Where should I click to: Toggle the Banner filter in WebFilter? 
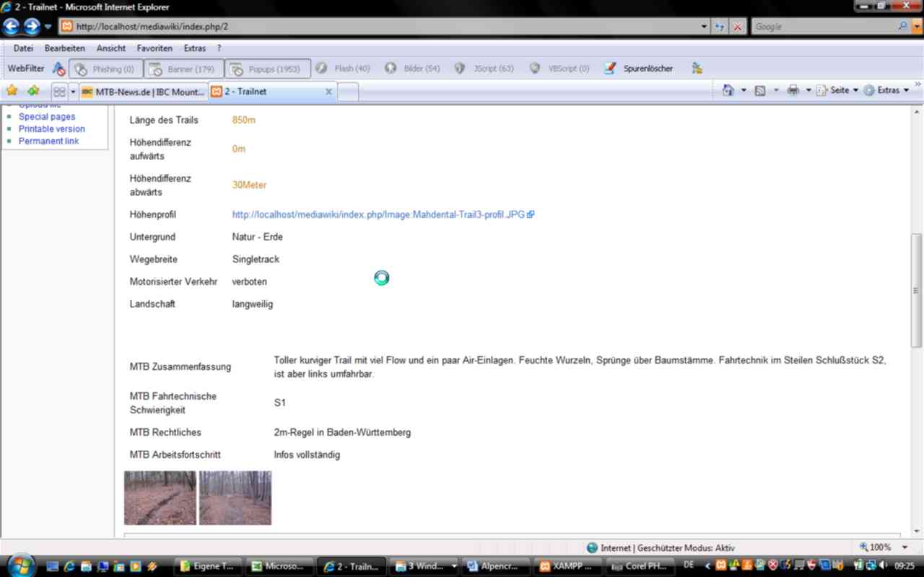183,69
